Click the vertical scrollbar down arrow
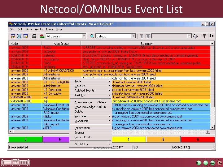This screenshot has width=223, height=167. click(x=212, y=127)
